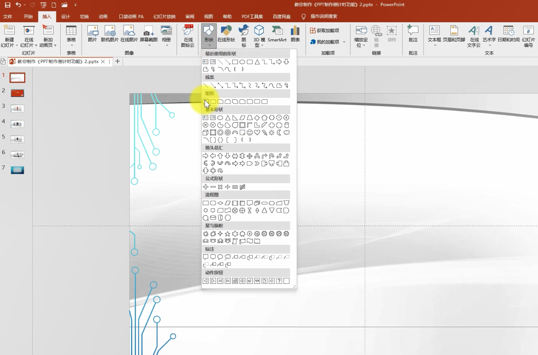Open the 联机图片 online pictures tool

(110, 34)
